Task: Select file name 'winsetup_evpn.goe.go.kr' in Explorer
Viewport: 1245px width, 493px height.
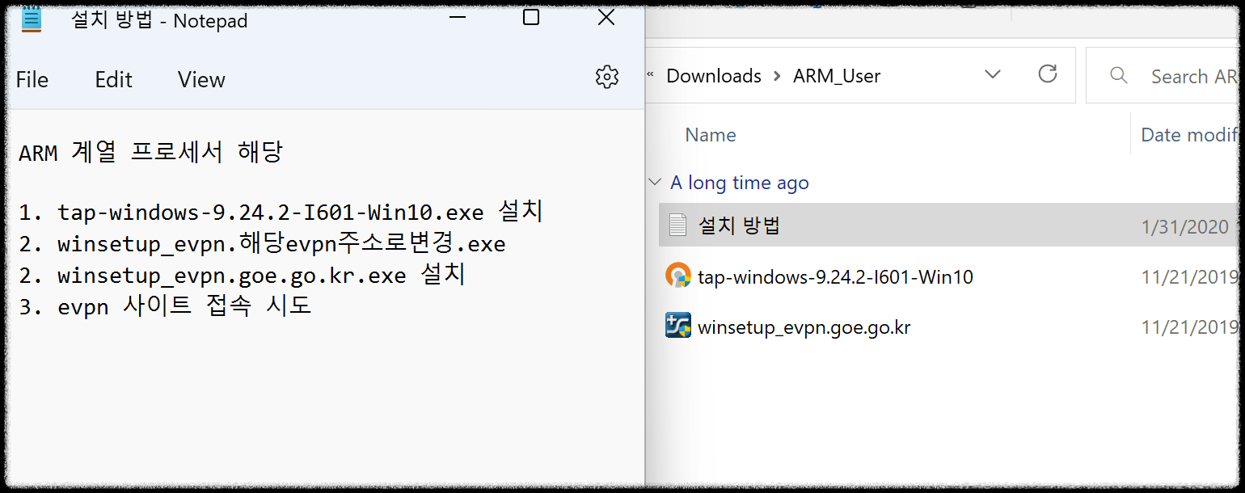Action: point(804,328)
